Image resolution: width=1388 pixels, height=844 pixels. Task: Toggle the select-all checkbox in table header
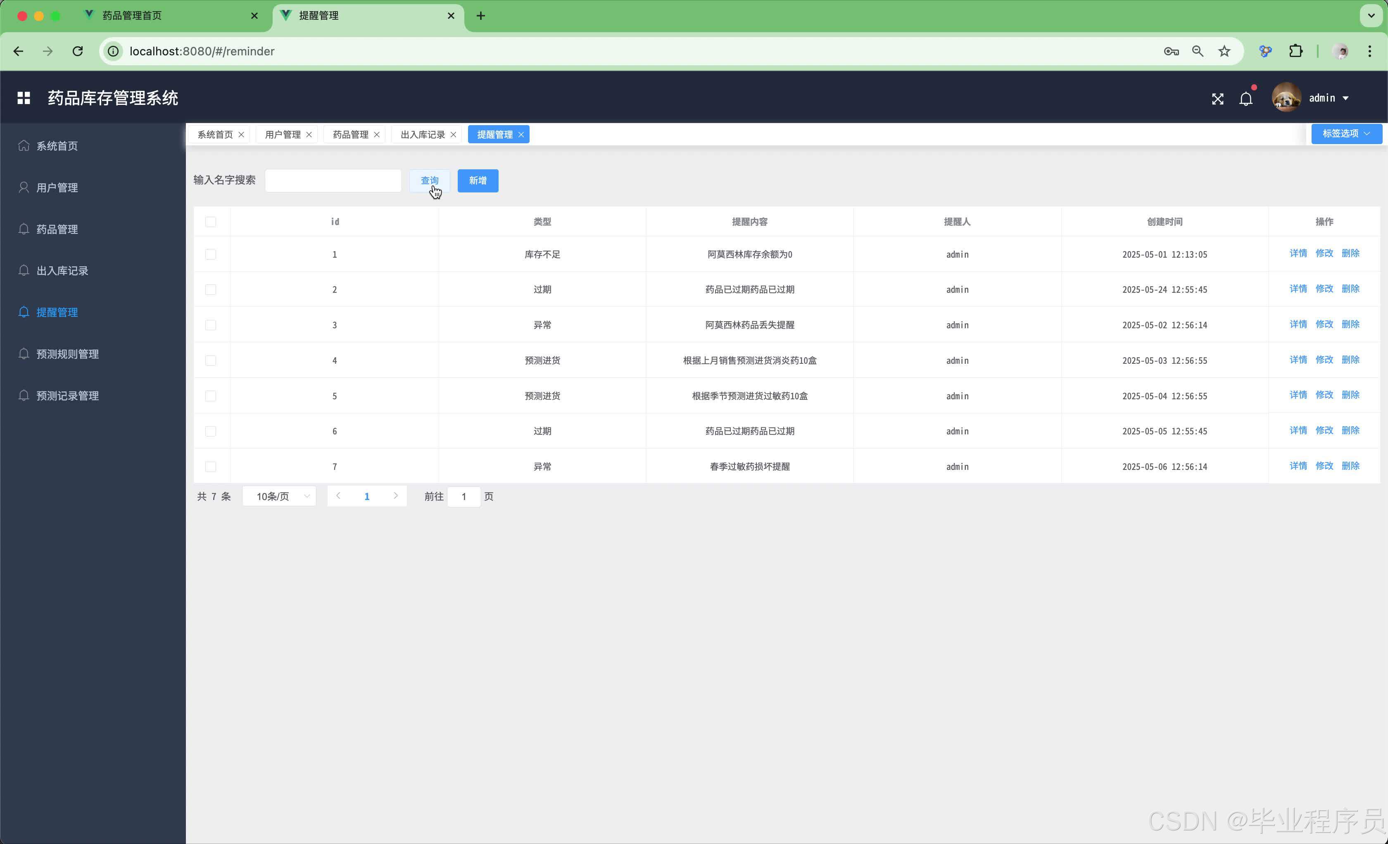pyautogui.click(x=211, y=222)
